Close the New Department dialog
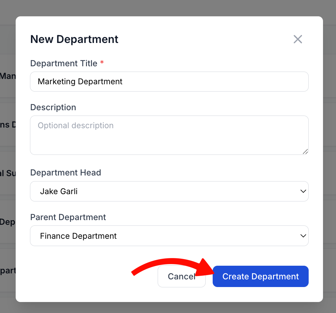 (x=298, y=39)
